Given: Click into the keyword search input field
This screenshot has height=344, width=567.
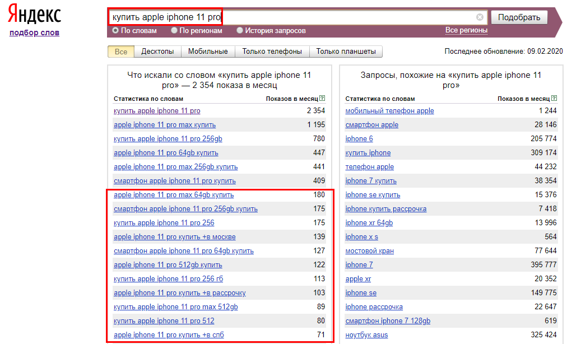Looking at the screenshot, I should click(x=347, y=17).
